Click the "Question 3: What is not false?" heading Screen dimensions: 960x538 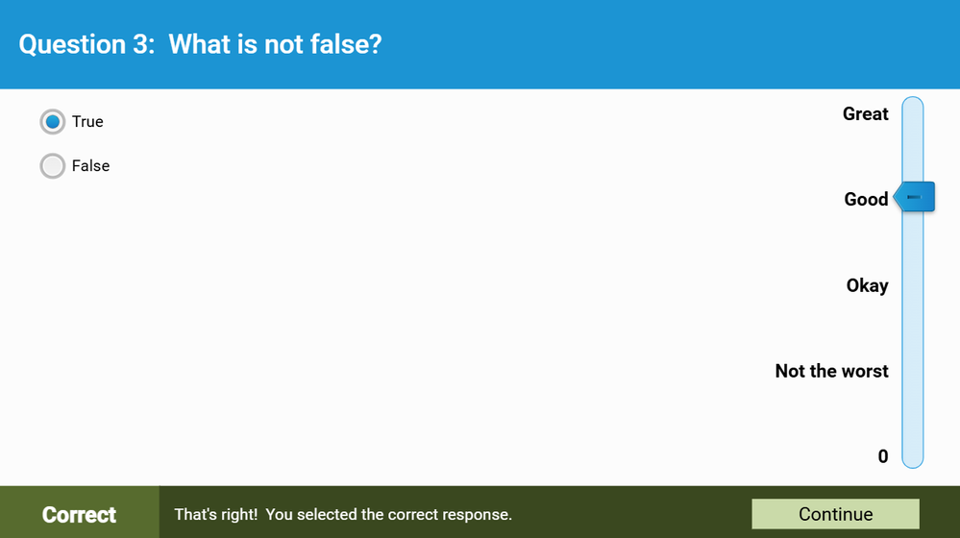pyautogui.click(x=200, y=44)
